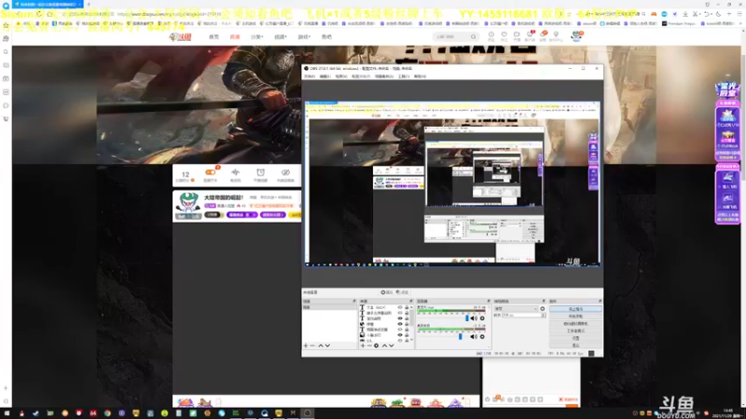Click the 开始录制 start recording button
This screenshot has width=746, height=419.
(575, 317)
